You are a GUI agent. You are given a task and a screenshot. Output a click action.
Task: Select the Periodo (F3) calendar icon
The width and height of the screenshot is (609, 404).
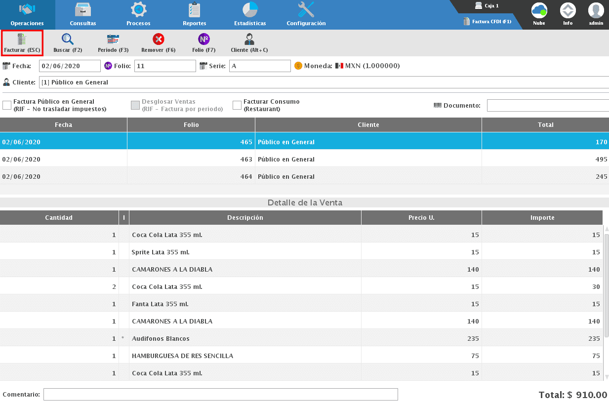tap(113, 42)
